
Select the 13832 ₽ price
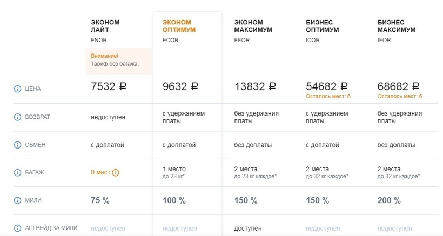coord(256,86)
